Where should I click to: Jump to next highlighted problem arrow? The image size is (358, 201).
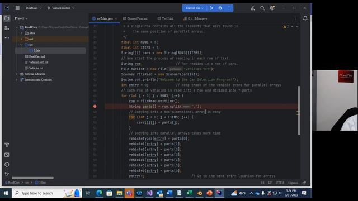[297, 27]
